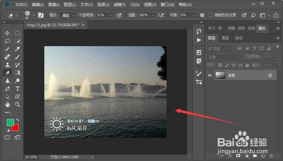Viewport: 283px width, 161px height.
Task: Open the Edit Toolbar three-dots menu
Action: [x=7, y=112]
